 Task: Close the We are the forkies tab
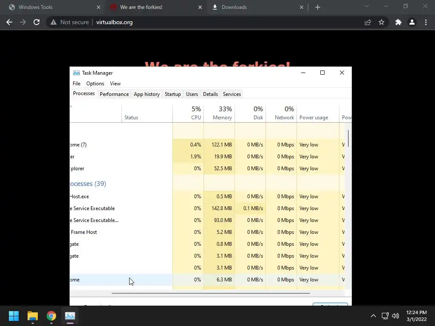point(200,7)
